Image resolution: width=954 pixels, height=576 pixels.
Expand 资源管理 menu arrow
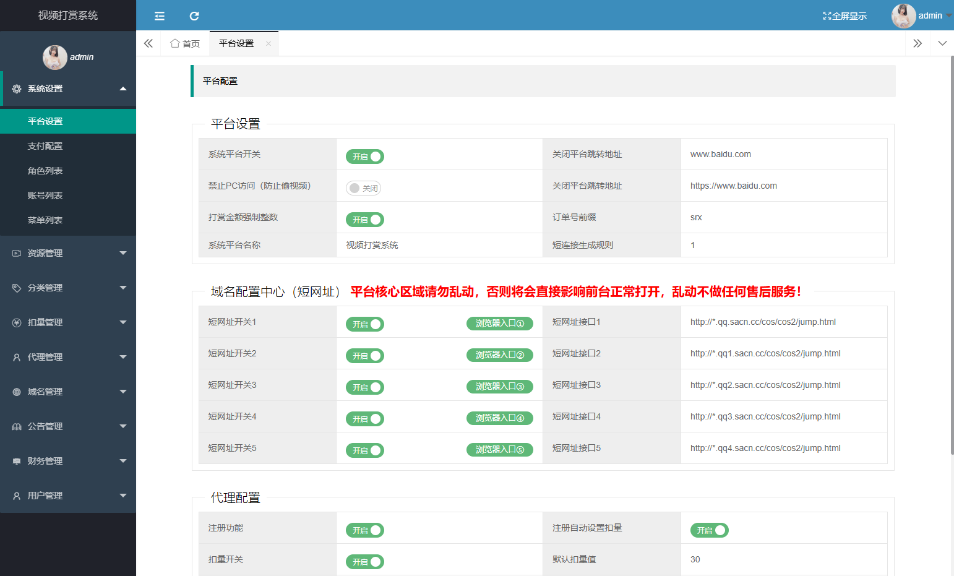(123, 253)
